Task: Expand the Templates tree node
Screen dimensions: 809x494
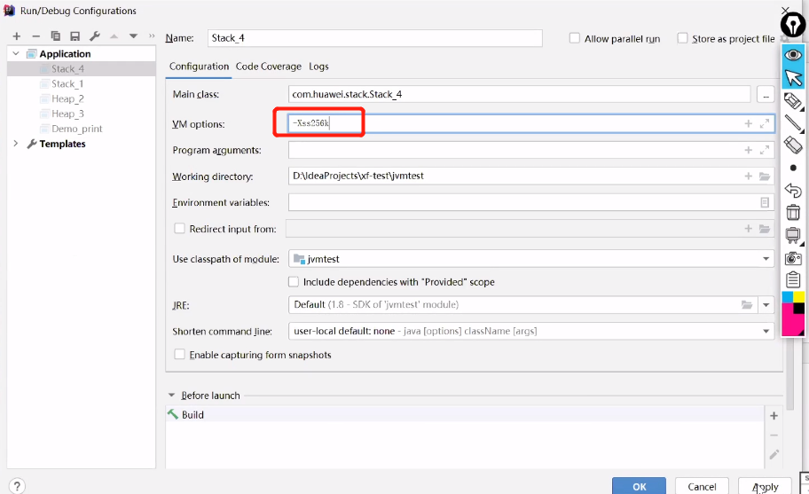Action: click(x=16, y=144)
